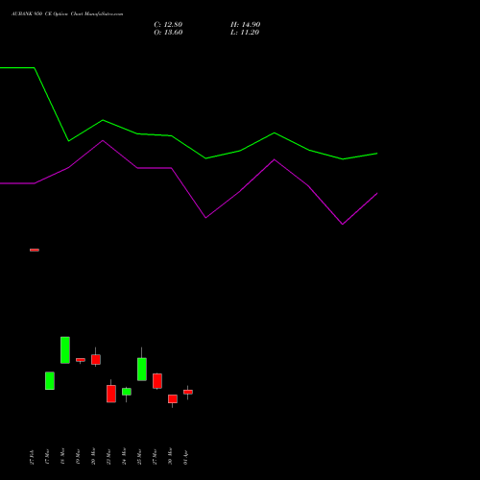The width and height of the screenshot is (480, 480).
Task: Click the low value L: 11.20
Action: pos(245,33)
